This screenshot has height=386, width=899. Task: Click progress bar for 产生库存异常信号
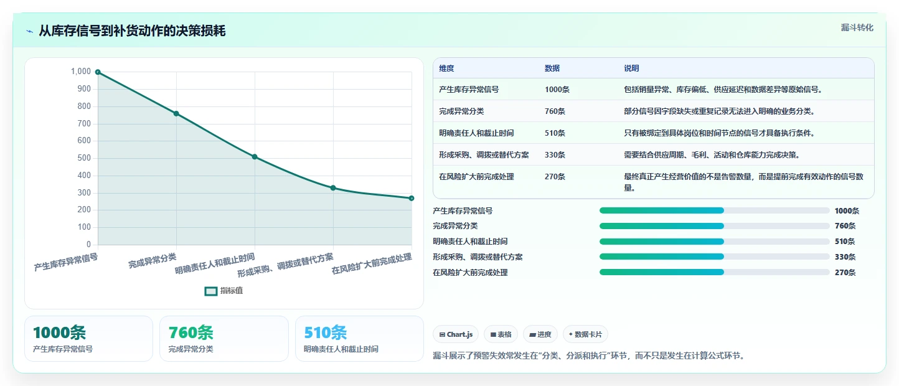(715, 210)
